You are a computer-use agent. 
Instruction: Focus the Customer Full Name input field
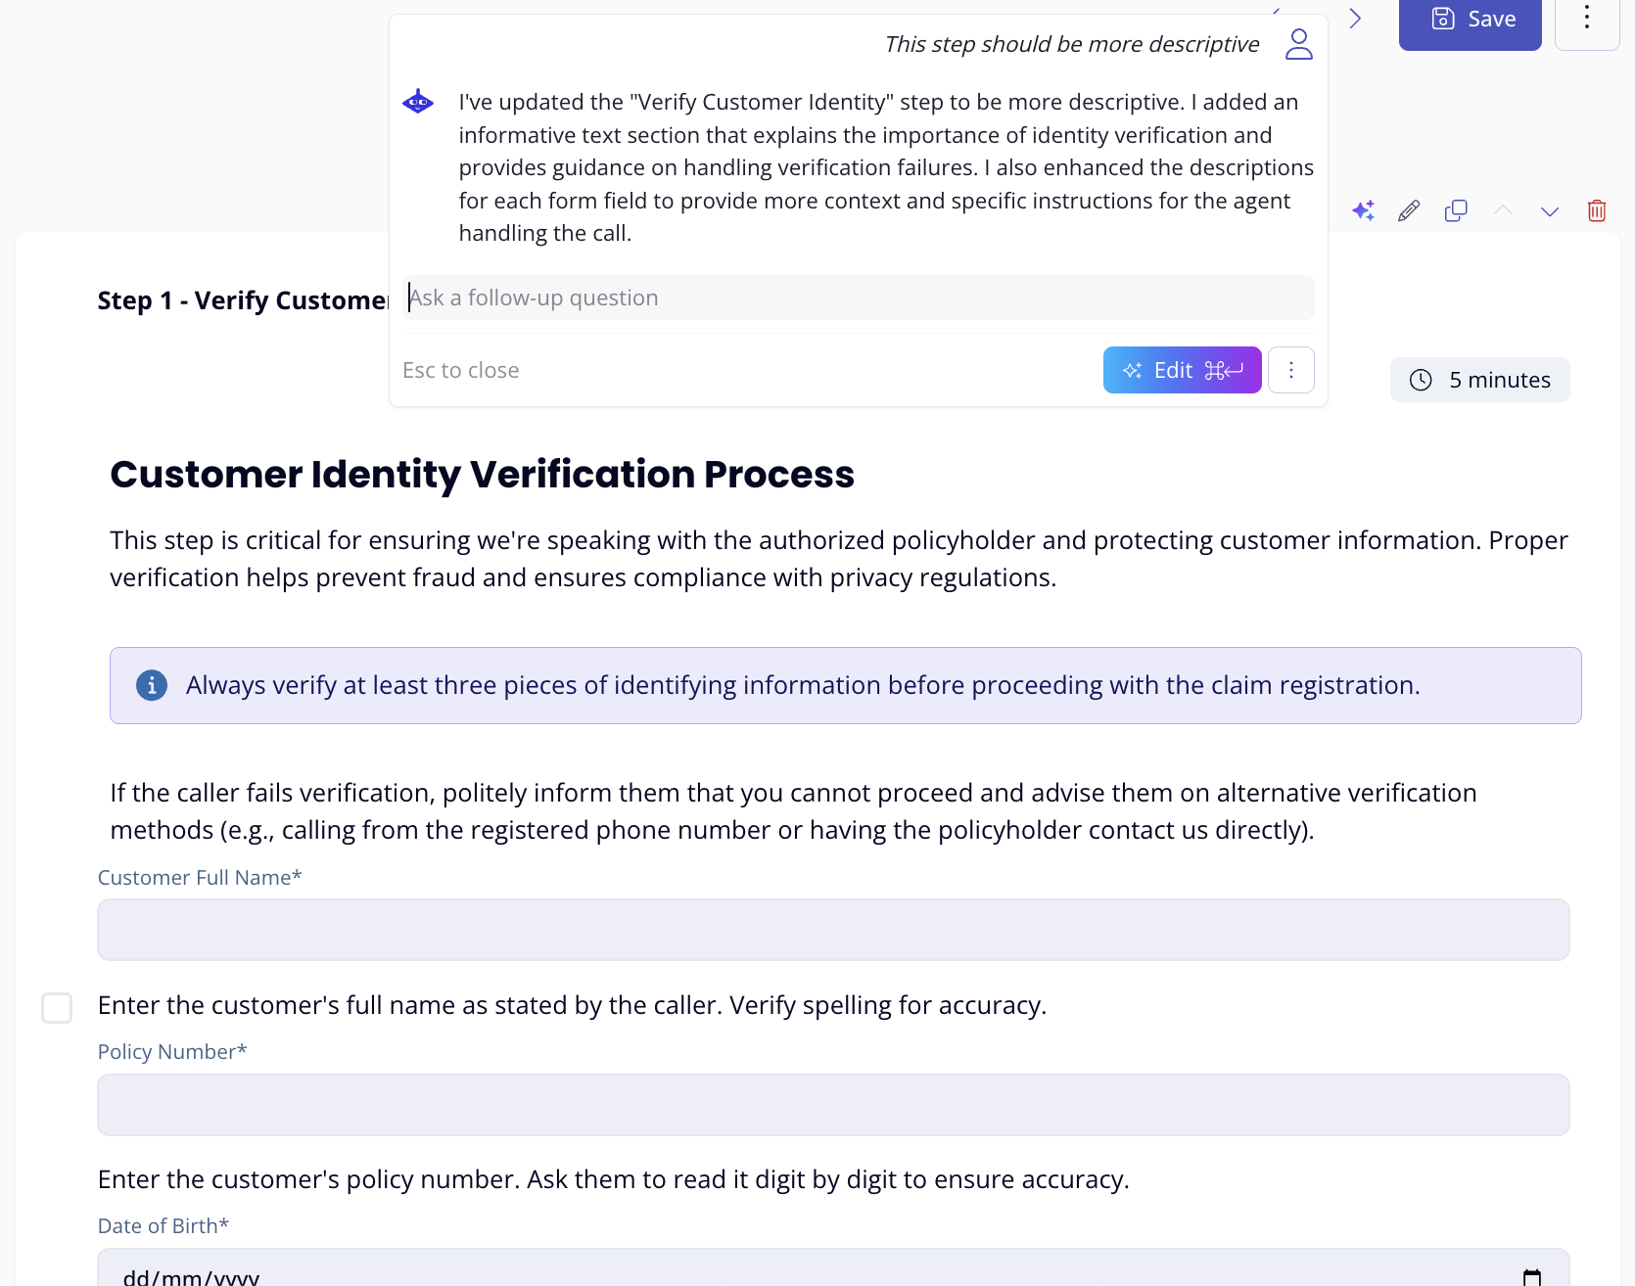coord(833,930)
